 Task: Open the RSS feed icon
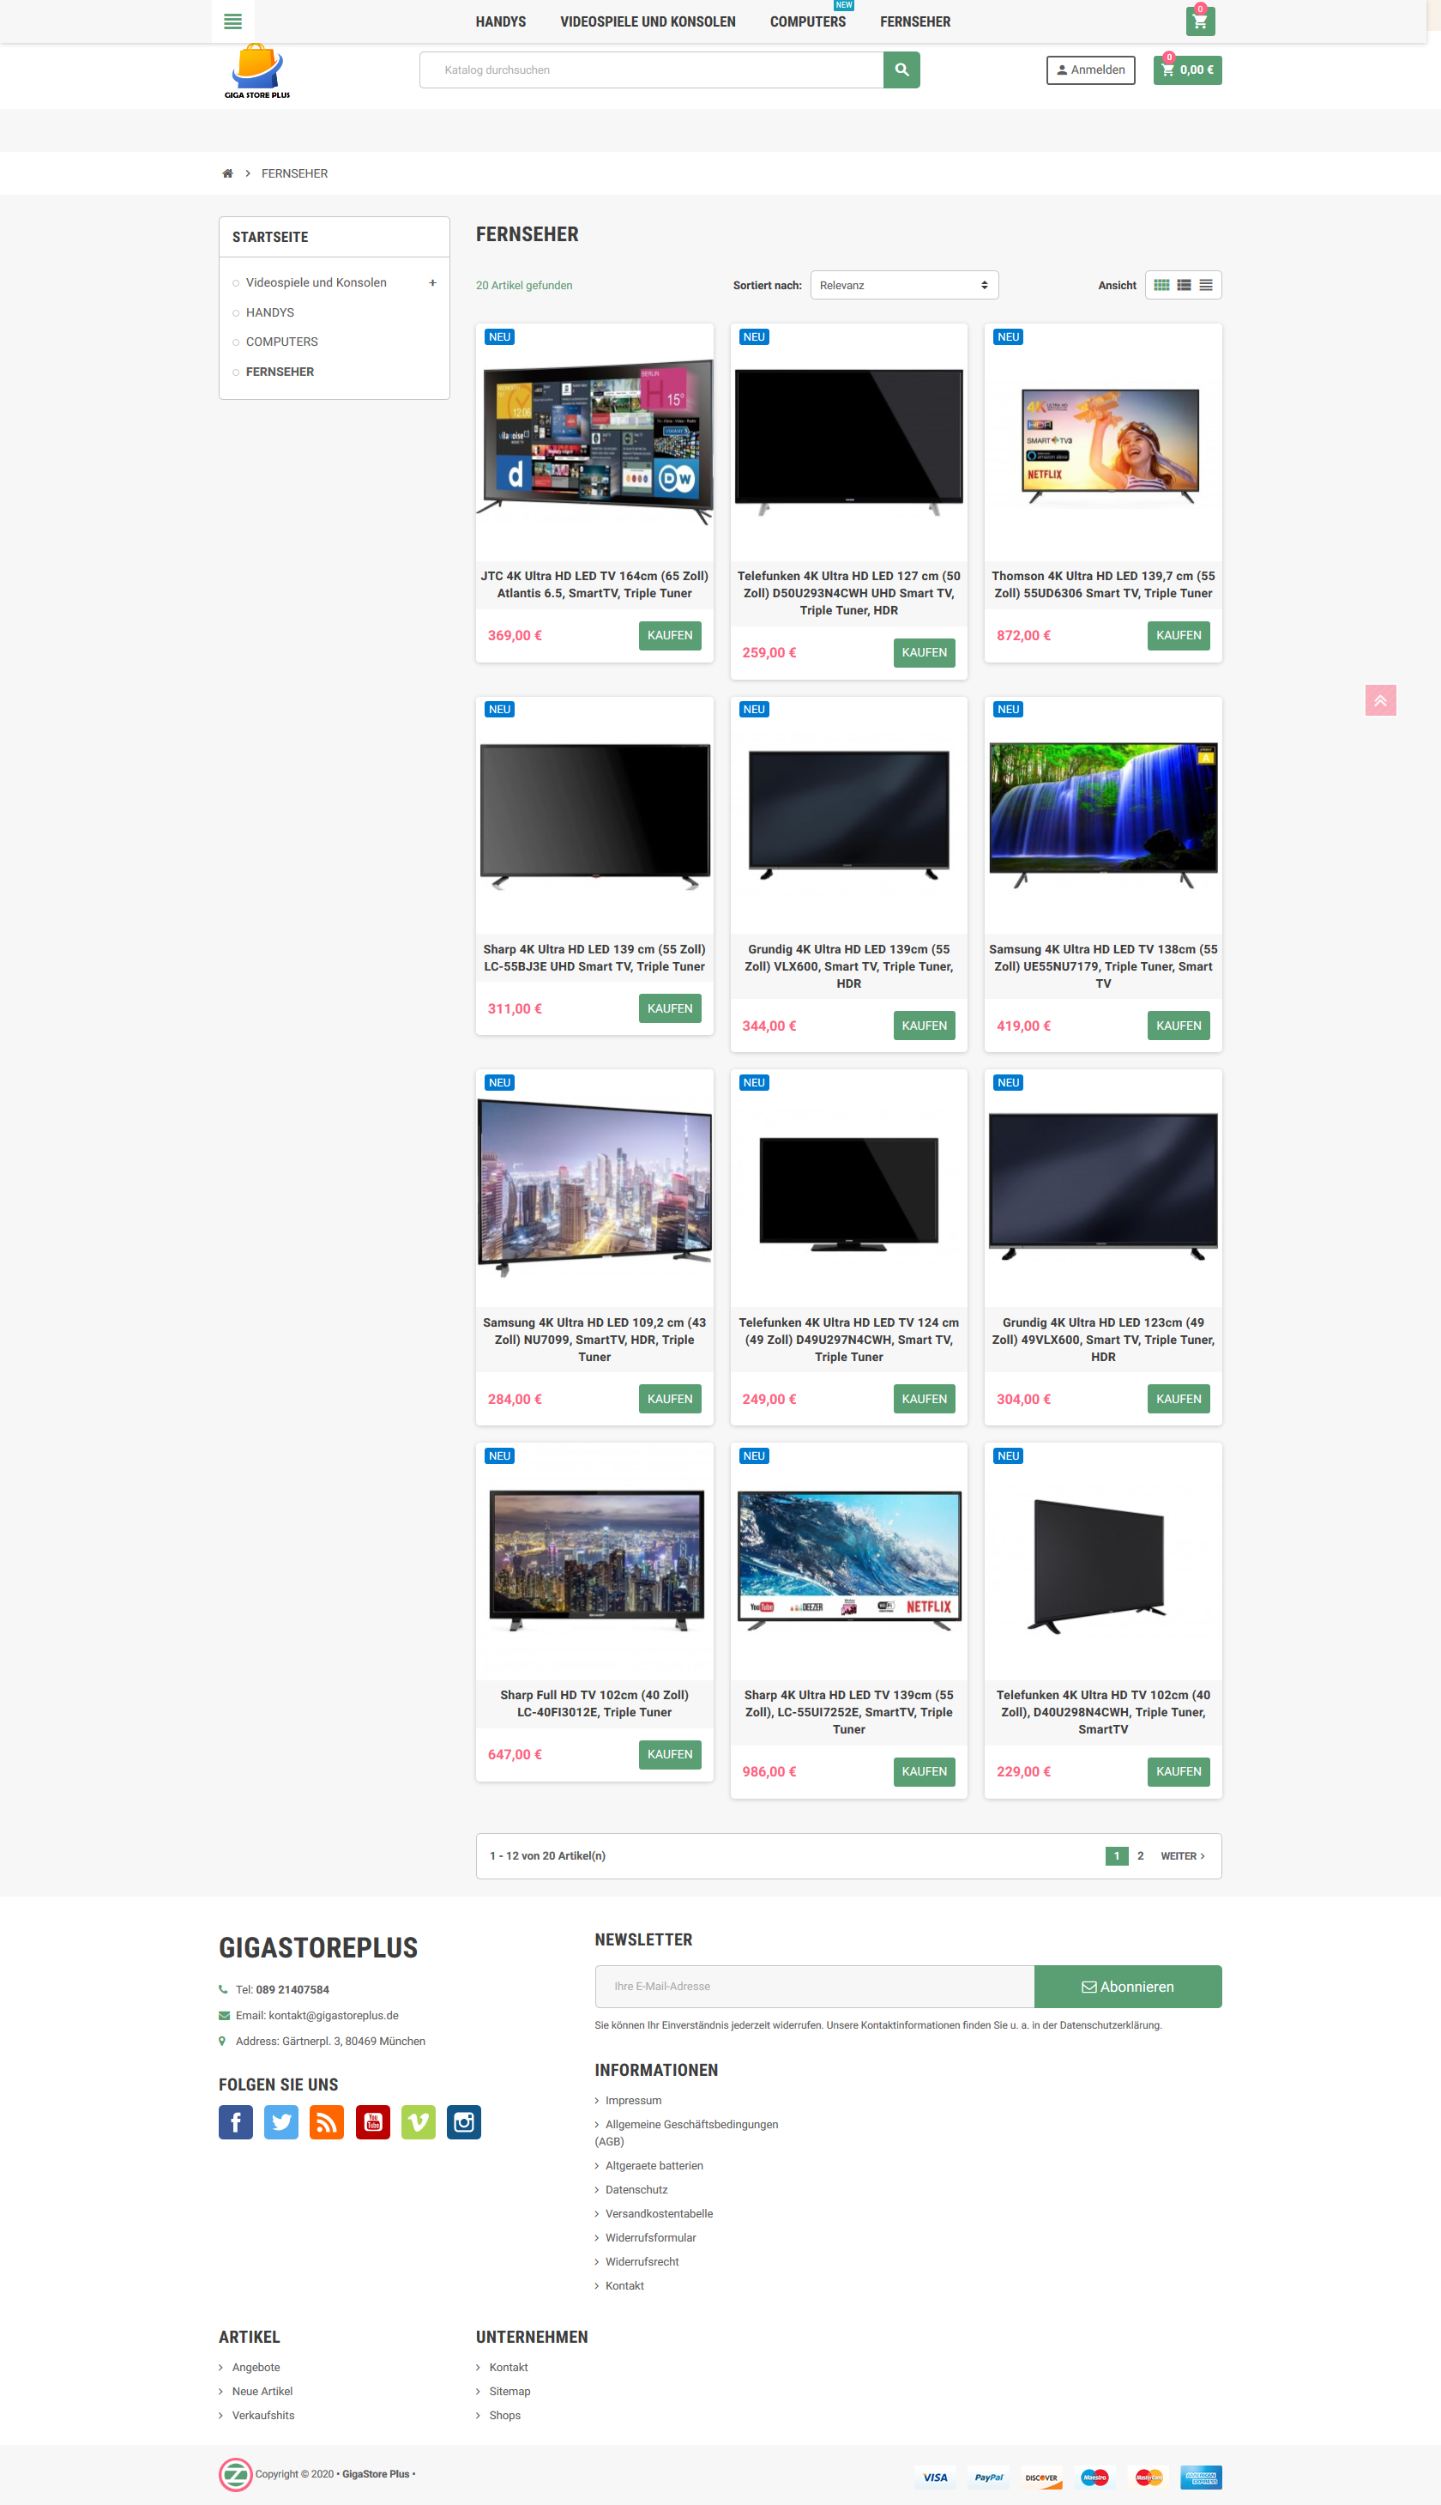(327, 2121)
